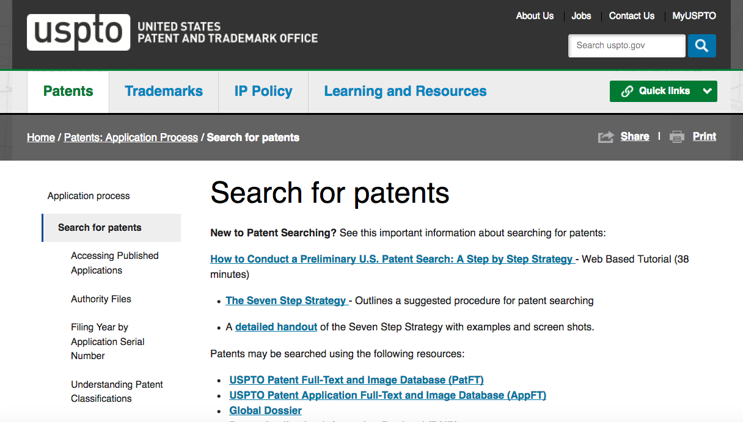The image size is (743, 422).
Task: Open Accessing Published Applications sidebar item
Action: [x=115, y=263]
